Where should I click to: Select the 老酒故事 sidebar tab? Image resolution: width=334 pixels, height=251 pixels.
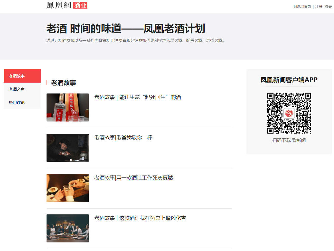22,76
